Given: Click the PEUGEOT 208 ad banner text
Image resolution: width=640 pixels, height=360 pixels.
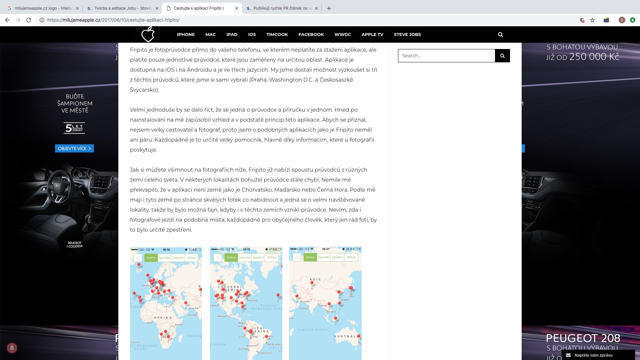Looking at the screenshot, I should [x=583, y=338].
